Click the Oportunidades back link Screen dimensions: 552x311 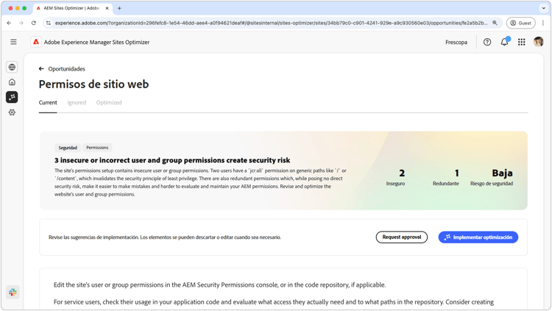point(66,68)
